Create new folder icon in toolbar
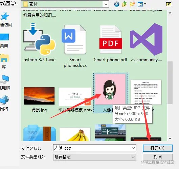Image resolution: width=179 pixels, height=169 pixels. coord(132,4)
